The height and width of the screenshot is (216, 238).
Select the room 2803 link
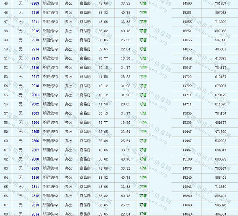pos(35,113)
